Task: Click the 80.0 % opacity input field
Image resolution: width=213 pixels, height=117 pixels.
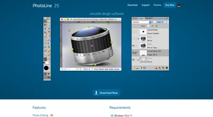Action: point(162,22)
